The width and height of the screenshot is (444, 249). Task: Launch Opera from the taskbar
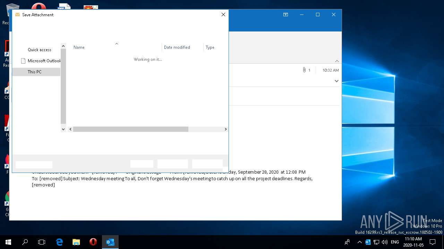(93, 242)
